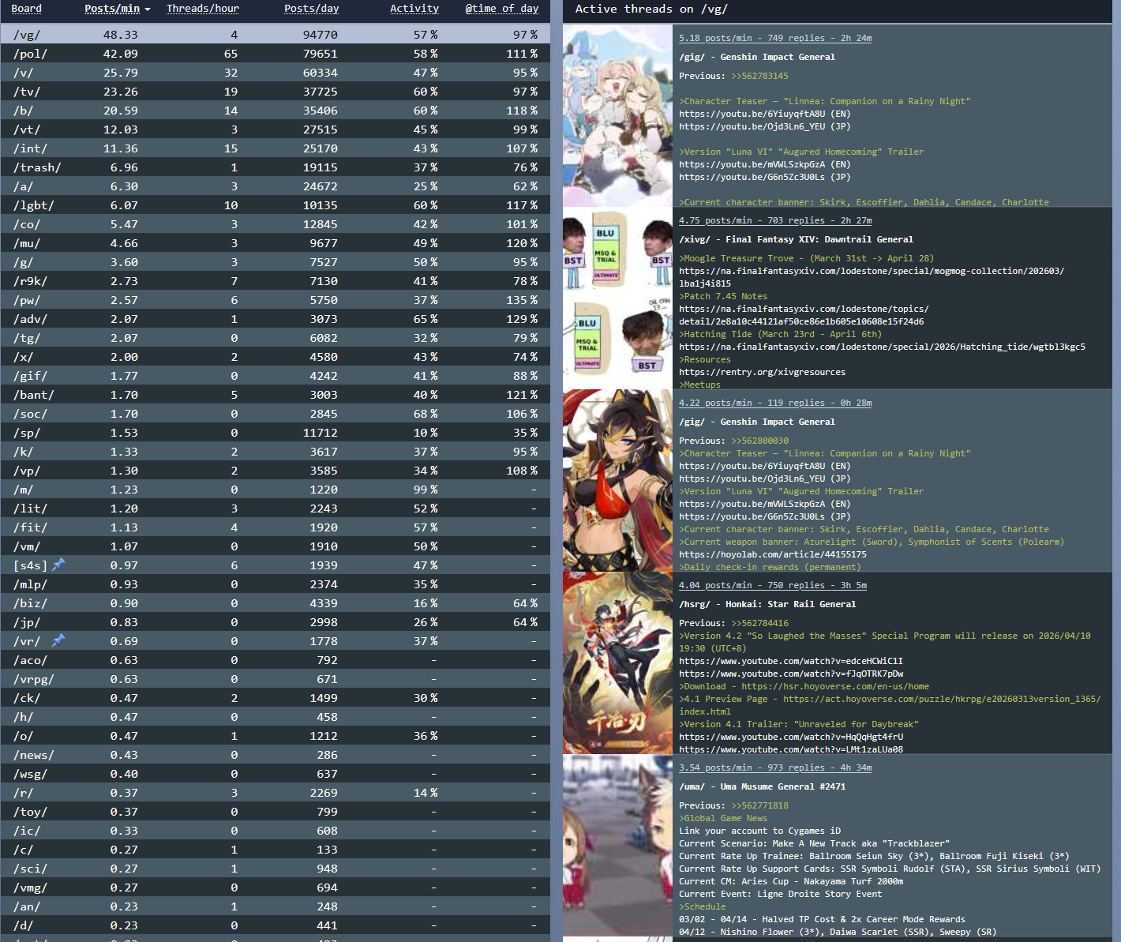The width and height of the screenshot is (1121, 942).
Task: Sort boards by the Posts/min header
Action: 112,9
